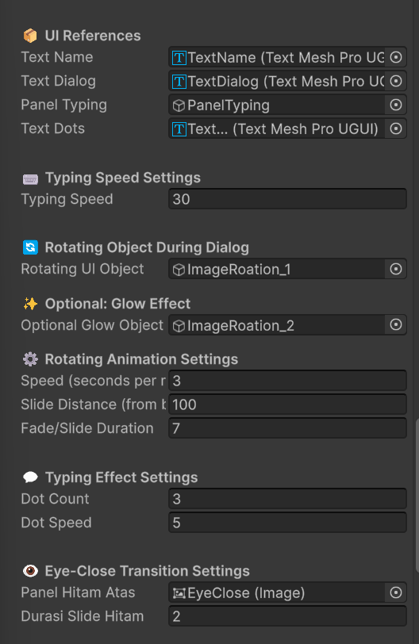Select the Slide Distance value field
Image resolution: width=419 pixels, height=644 pixels.
tap(287, 404)
